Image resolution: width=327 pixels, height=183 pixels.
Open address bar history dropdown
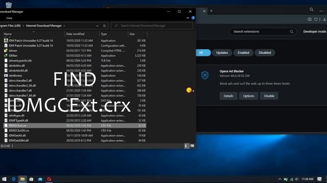click(97, 26)
